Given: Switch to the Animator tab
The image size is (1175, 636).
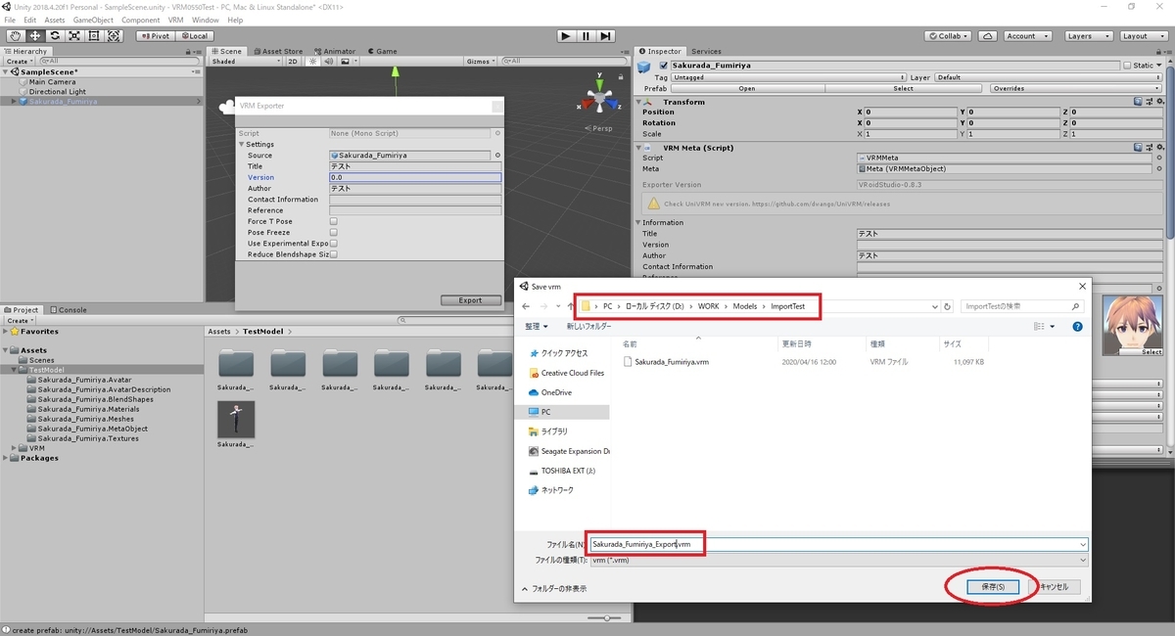Looking at the screenshot, I should pyautogui.click(x=335, y=51).
